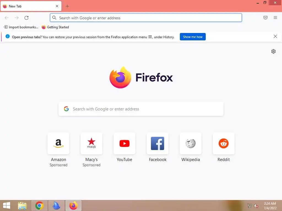
Task: Open the Amazon shortcut tile
Action: [58, 143]
